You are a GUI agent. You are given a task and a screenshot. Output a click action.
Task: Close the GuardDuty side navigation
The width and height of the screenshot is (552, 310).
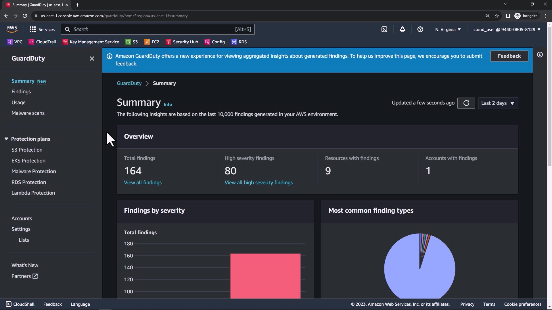tap(92, 59)
